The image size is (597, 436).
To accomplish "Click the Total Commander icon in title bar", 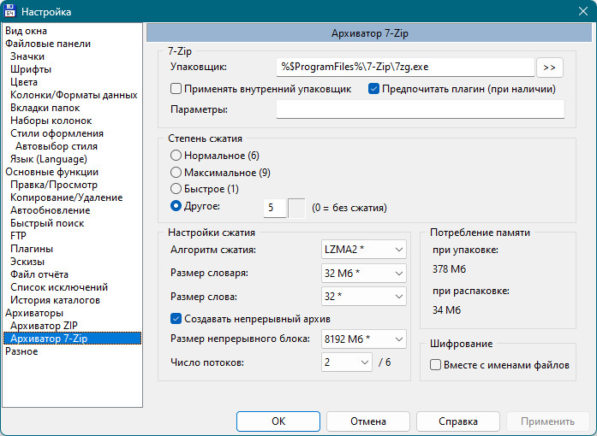I will point(11,11).
